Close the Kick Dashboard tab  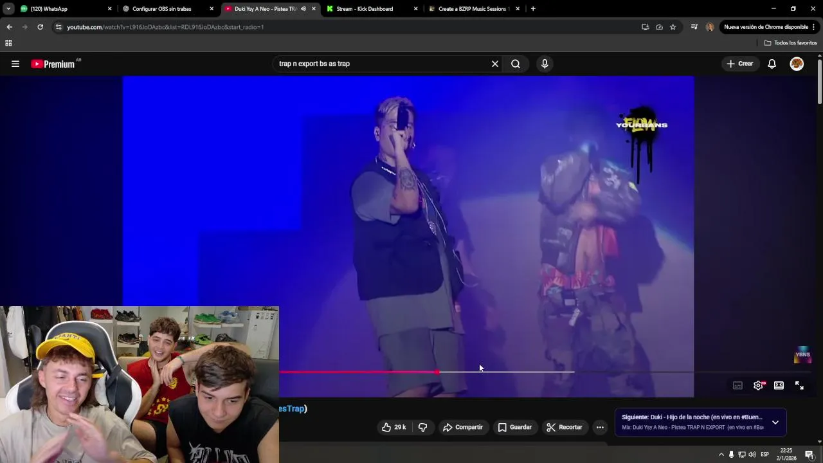(x=415, y=9)
